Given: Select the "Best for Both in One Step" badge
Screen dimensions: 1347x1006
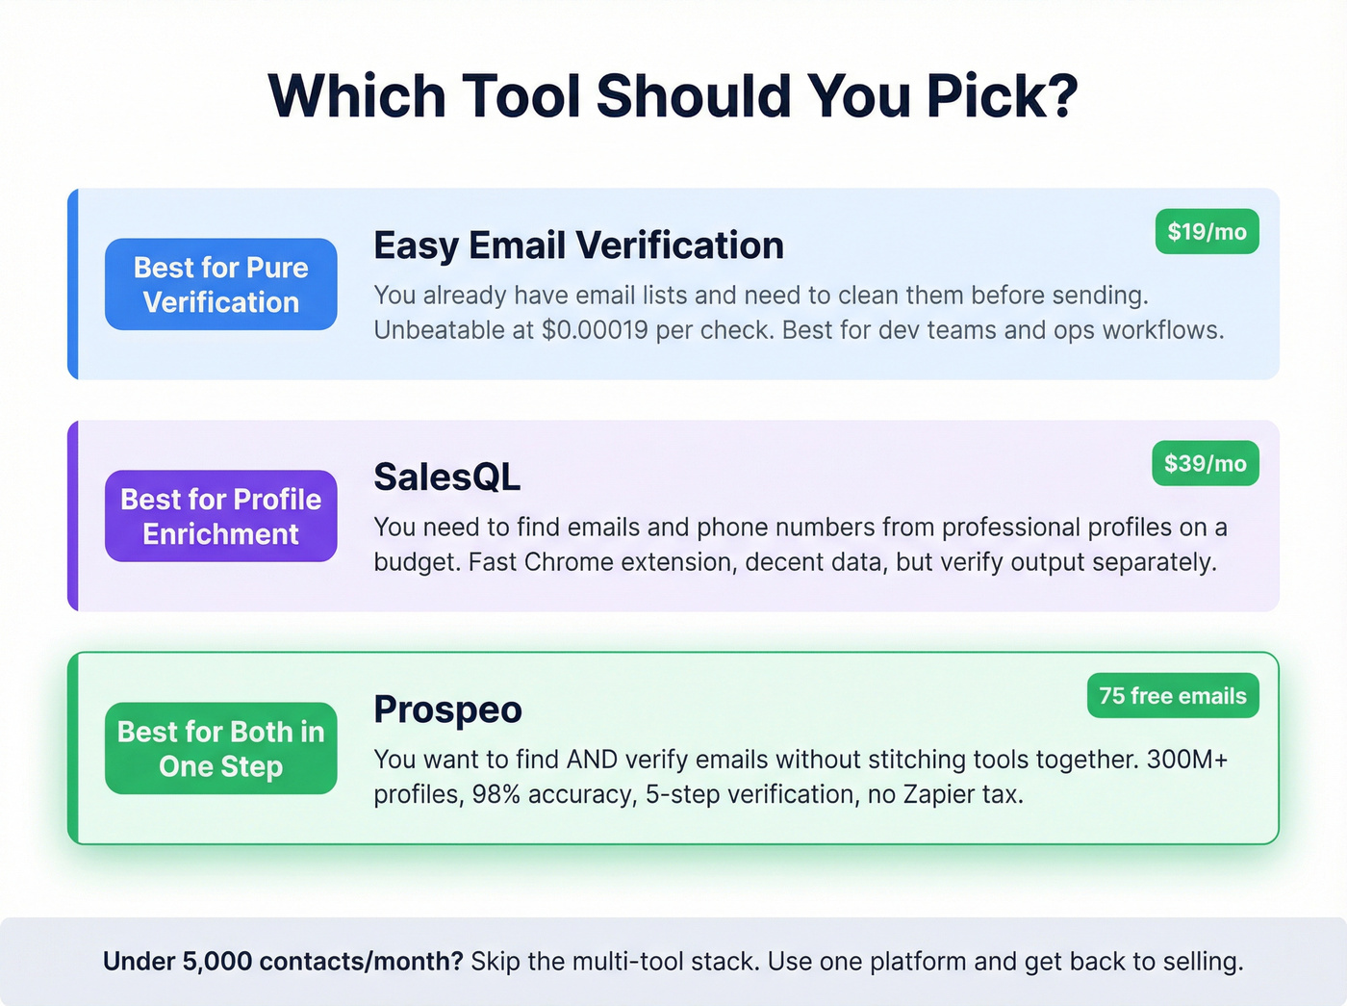Looking at the screenshot, I should [x=221, y=748].
